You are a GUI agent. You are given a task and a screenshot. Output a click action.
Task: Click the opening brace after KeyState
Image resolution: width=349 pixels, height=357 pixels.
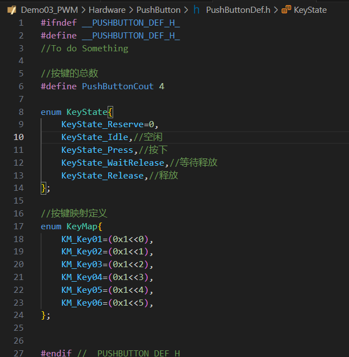click(110, 112)
